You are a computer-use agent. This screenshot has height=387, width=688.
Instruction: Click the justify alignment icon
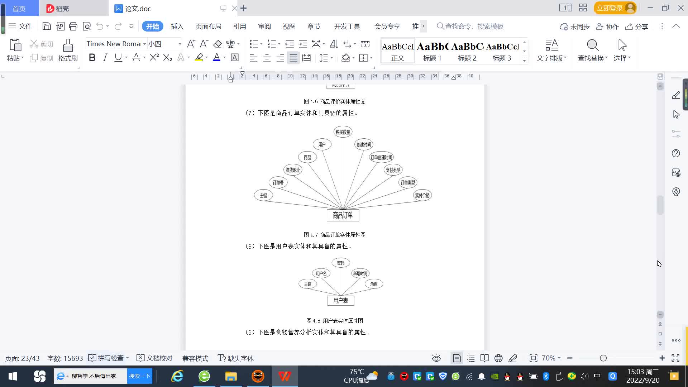[x=293, y=58]
